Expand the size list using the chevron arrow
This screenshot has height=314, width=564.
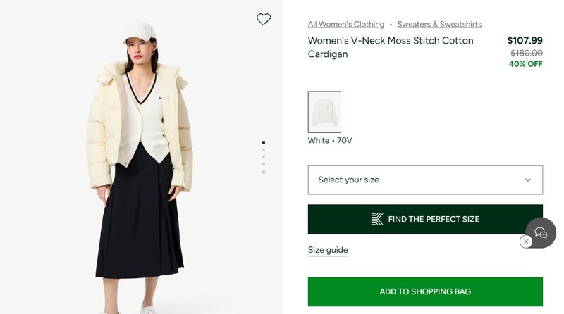[527, 180]
